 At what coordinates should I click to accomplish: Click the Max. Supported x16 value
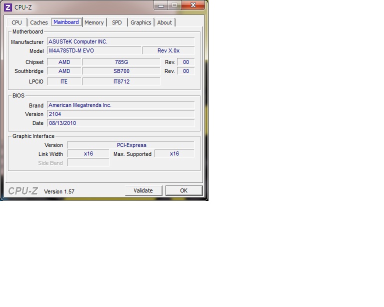click(174, 153)
